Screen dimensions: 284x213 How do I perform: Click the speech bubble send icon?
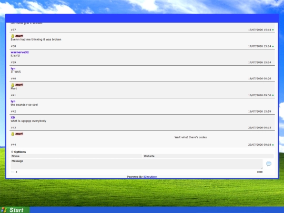coord(269,164)
